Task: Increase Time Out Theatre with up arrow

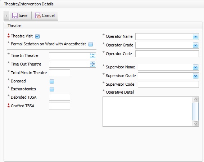Action: (92, 63)
